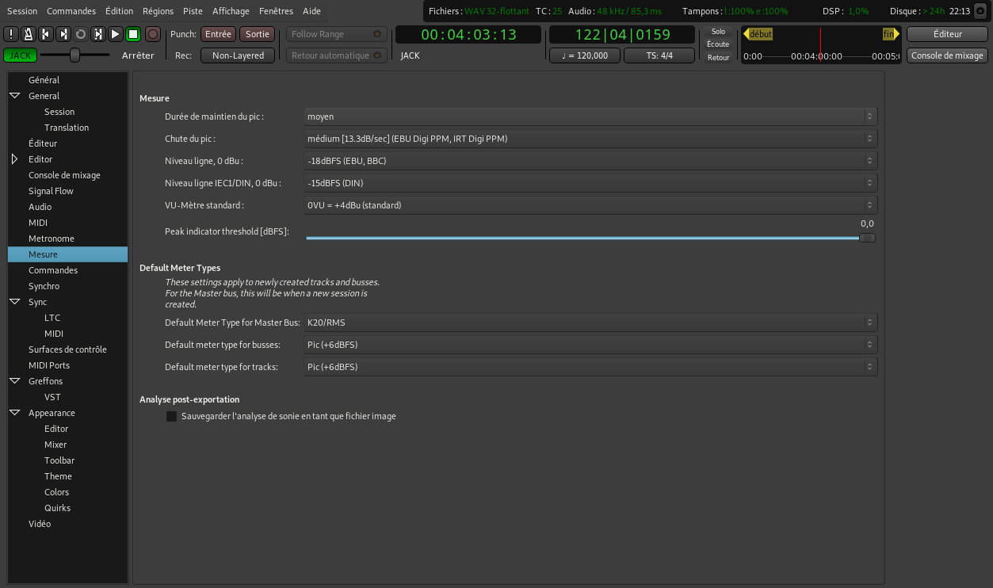Play the selected range icon
This screenshot has width=993, height=588.
pos(98,34)
